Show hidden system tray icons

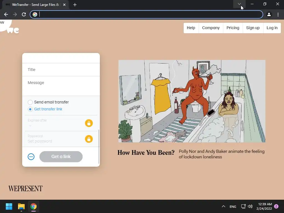coord(224,206)
